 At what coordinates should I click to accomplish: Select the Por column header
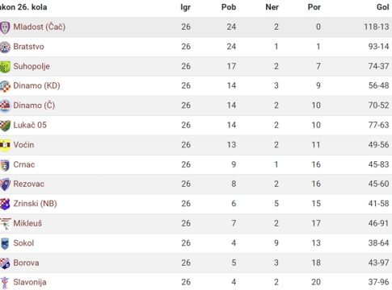coord(314,7)
